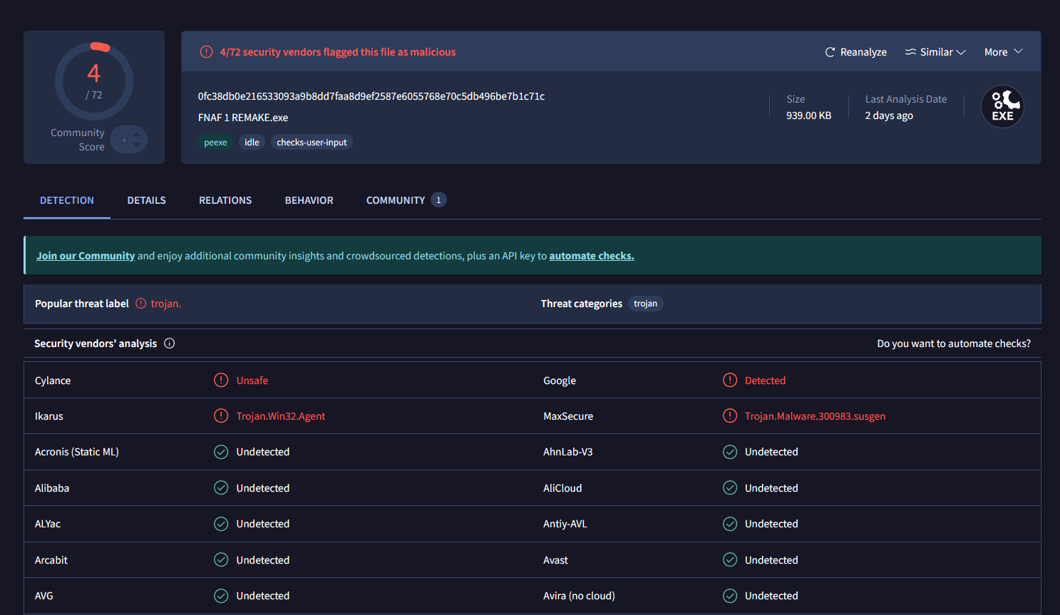
Task: Click the AliCloud undetected check icon
Action: click(730, 487)
